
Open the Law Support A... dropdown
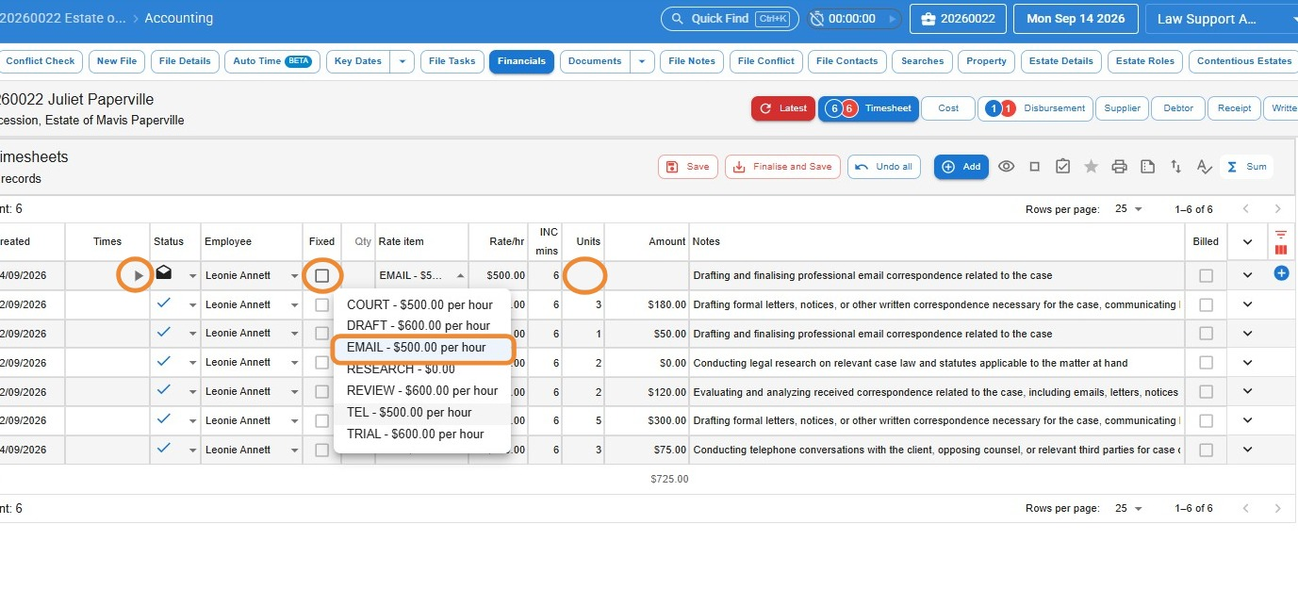1221,19
